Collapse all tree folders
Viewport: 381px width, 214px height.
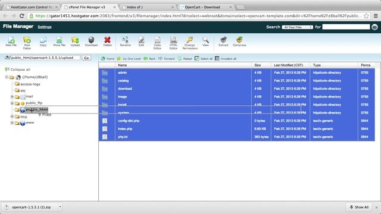pyautogui.click(x=17, y=70)
